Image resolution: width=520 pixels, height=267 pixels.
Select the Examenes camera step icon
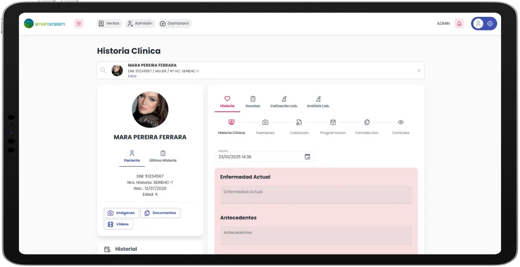[265, 123]
